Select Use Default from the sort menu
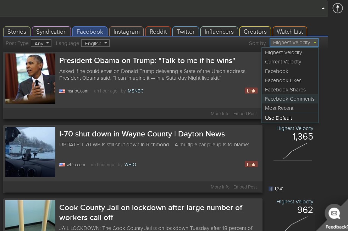Viewport: 348px width, 231px height. [278, 118]
